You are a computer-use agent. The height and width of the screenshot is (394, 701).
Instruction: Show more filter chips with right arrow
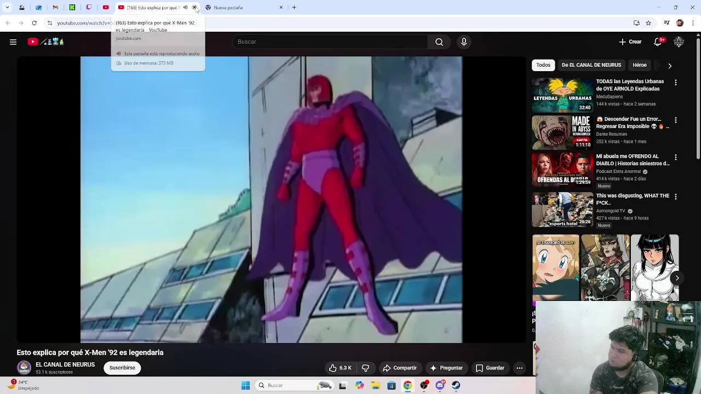670,66
